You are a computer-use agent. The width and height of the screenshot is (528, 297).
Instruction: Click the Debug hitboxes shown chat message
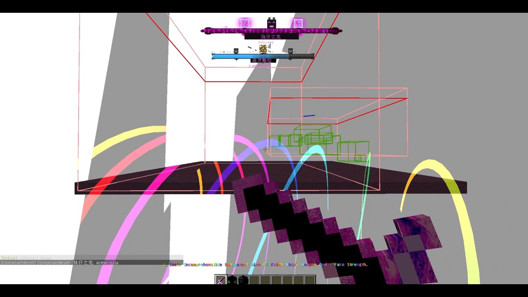click(26, 258)
